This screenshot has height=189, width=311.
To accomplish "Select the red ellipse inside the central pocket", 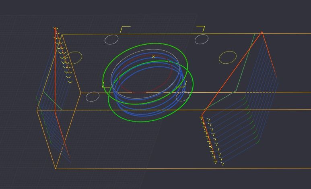I will (x=145, y=74).
